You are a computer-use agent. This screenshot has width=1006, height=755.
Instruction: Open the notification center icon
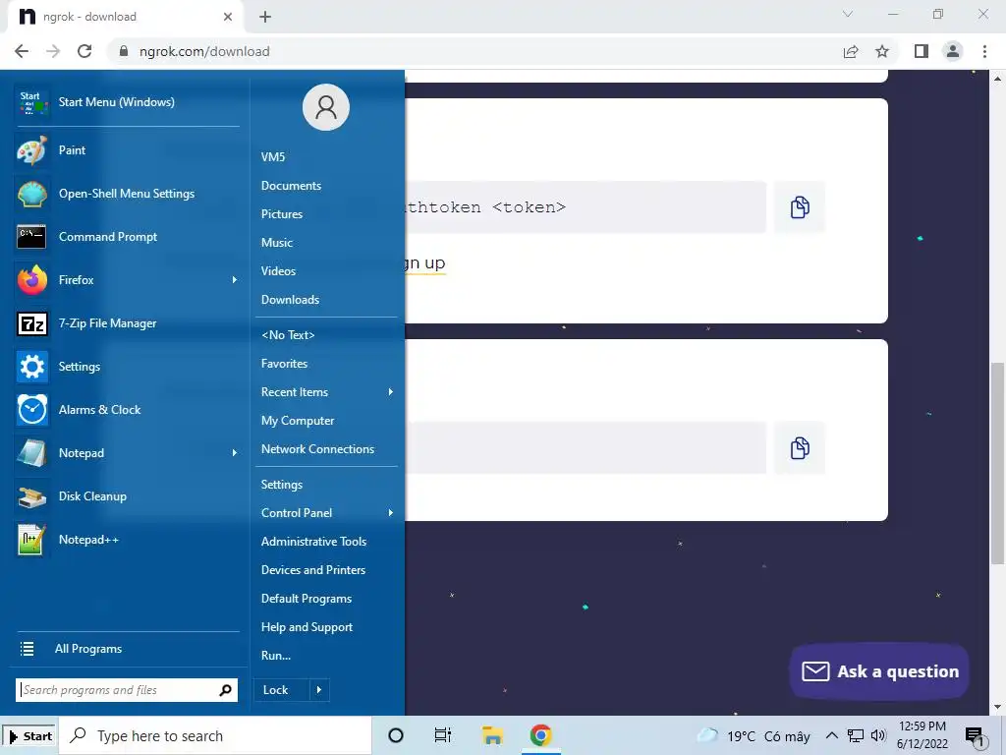coord(975,736)
